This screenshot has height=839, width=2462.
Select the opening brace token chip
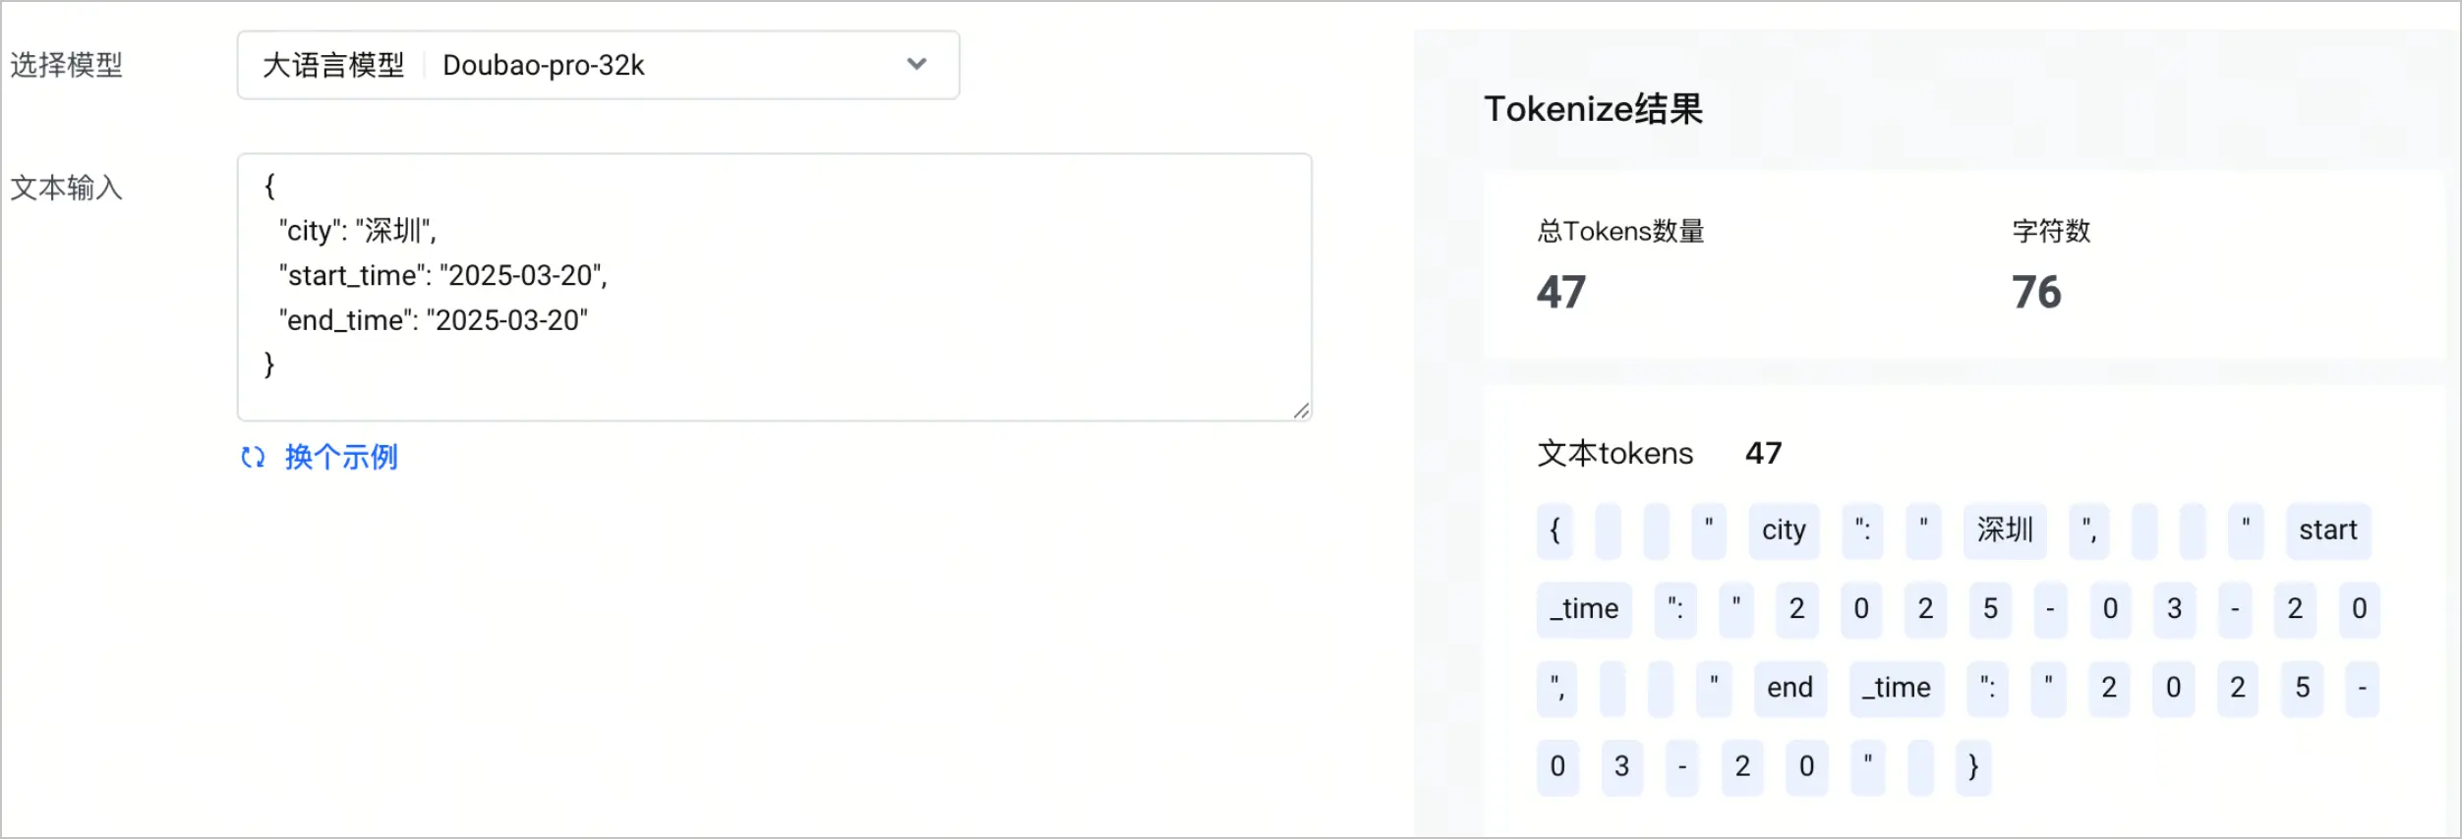[1554, 531]
